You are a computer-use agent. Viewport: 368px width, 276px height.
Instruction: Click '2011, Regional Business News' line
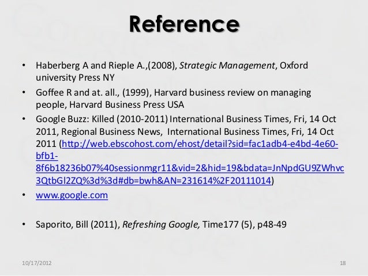185,132
